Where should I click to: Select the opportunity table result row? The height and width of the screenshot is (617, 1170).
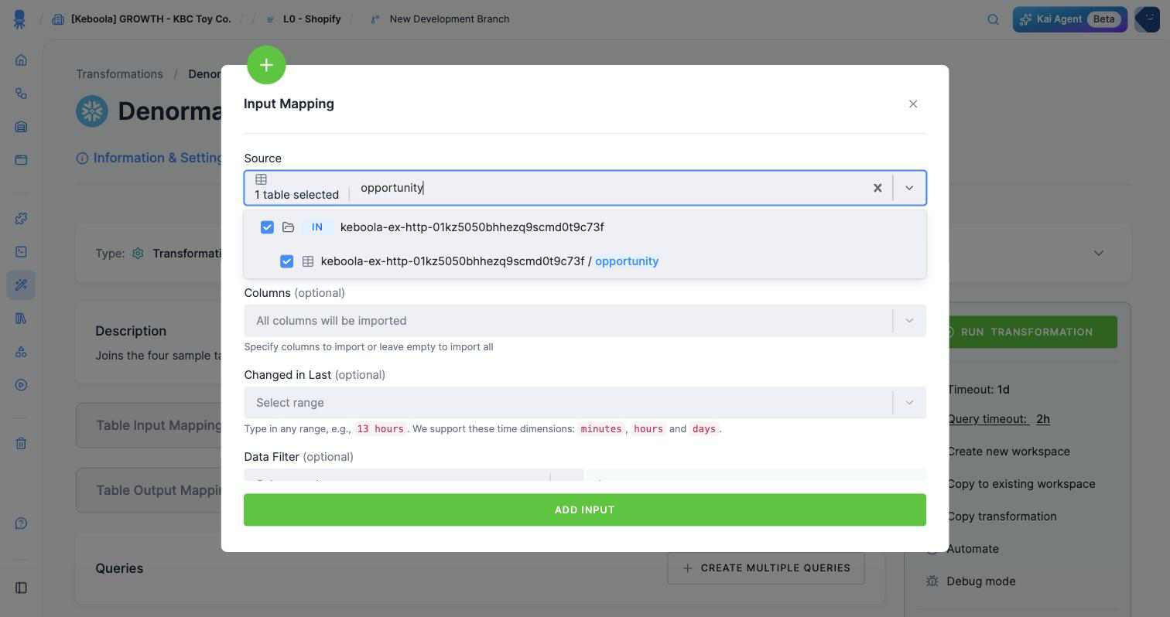585,261
